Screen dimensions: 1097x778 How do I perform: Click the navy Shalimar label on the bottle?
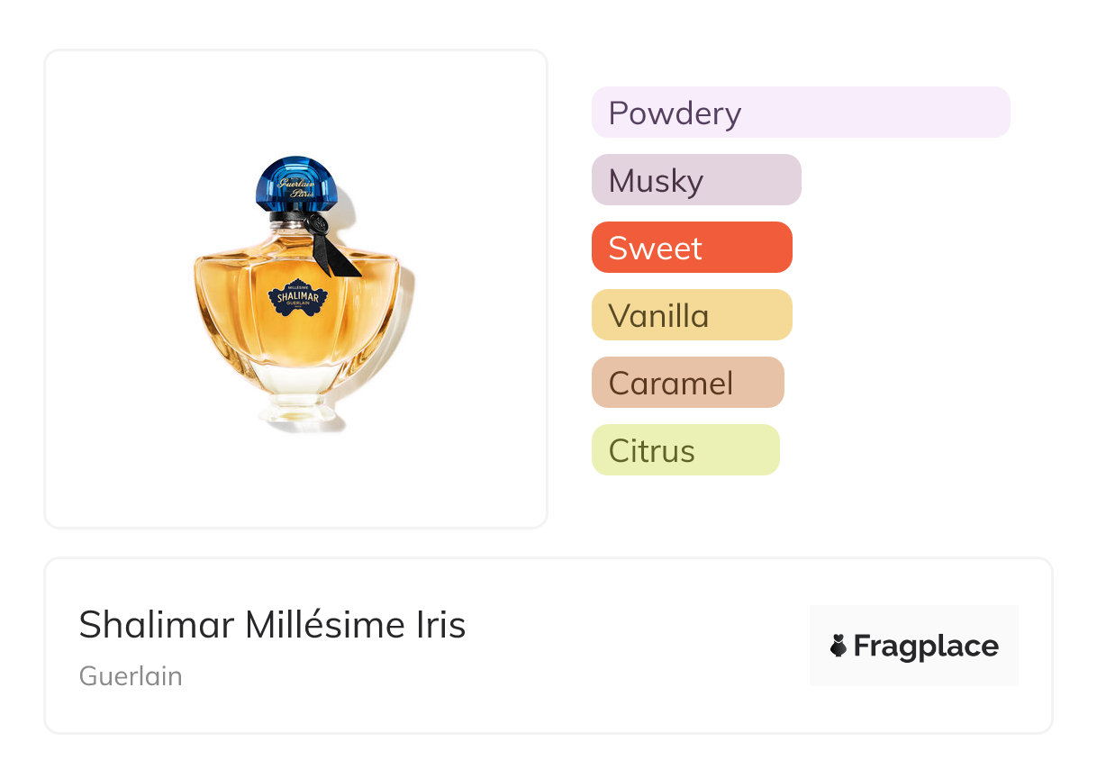(x=298, y=296)
